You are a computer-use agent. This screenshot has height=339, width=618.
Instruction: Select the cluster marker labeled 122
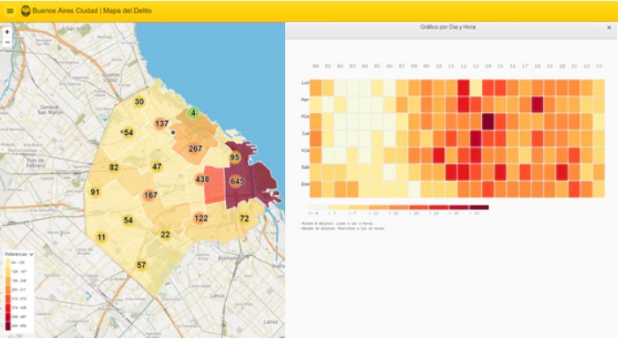click(200, 218)
